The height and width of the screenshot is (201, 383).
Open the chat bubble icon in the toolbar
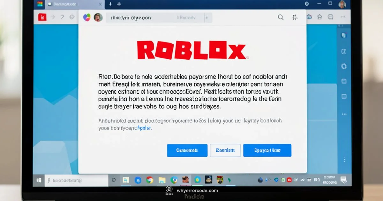[330, 17]
